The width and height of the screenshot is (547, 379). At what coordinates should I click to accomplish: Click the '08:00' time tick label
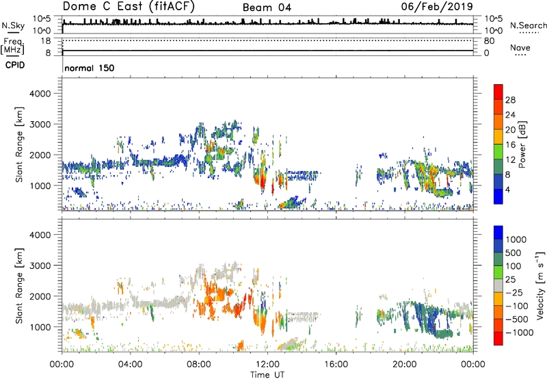(199, 365)
